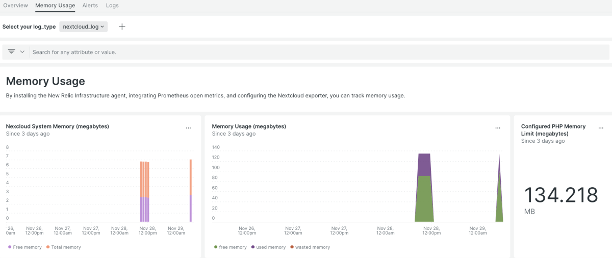The width and height of the screenshot is (612, 258).
Task: Click the 134.218 MB billboard value
Action: coord(561,196)
